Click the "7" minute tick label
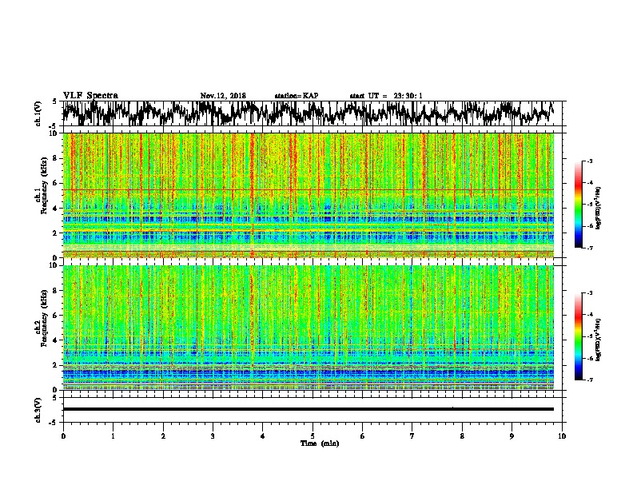The width and height of the screenshot is (633, 489). [412, 435]
